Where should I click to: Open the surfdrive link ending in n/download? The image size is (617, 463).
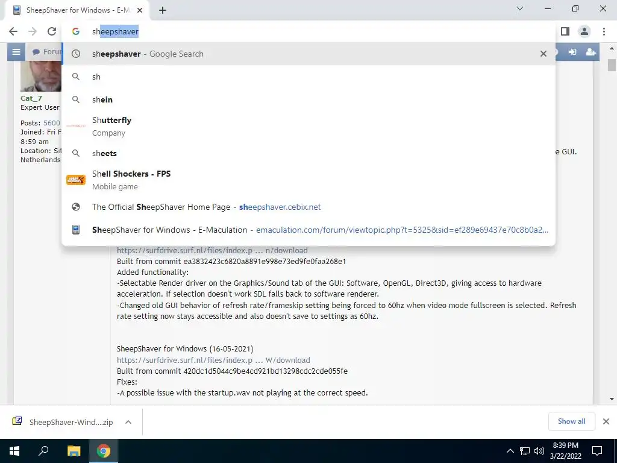point(212,250)
